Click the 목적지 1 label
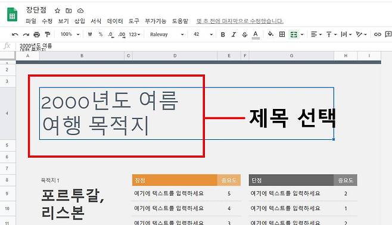 [x=50, y=180]
